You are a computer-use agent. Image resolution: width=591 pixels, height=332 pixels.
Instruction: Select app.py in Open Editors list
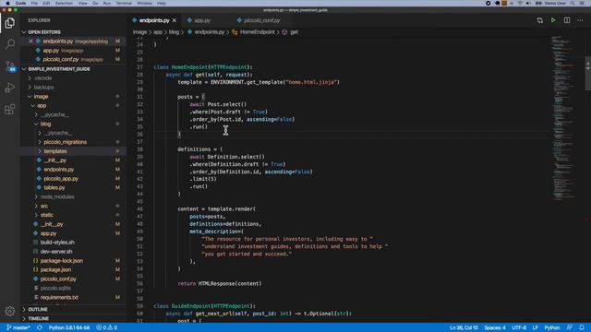point(74,50)
